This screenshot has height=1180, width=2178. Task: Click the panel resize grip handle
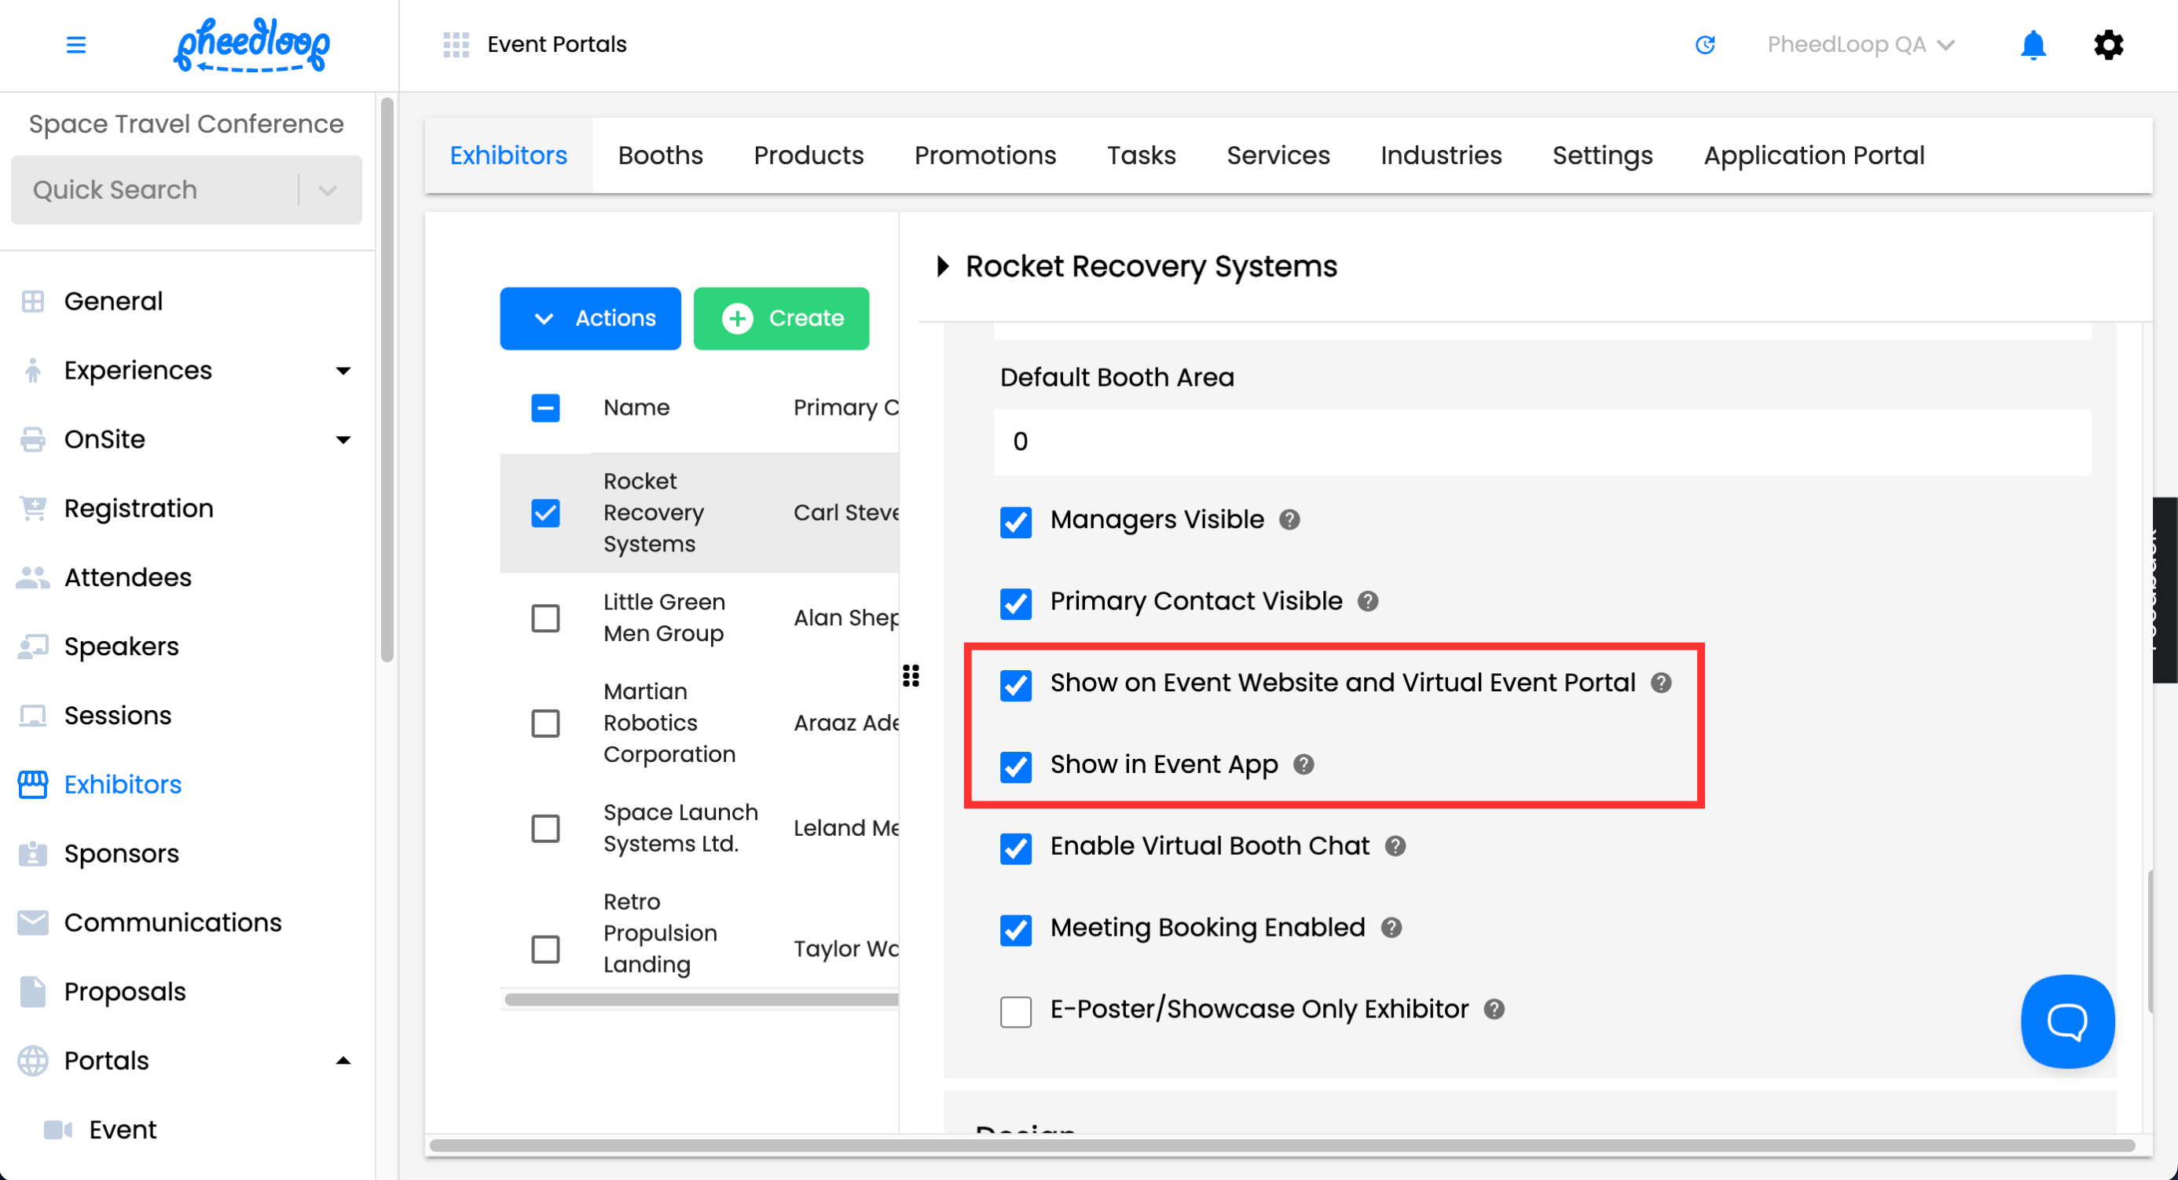tap(911, 676)
